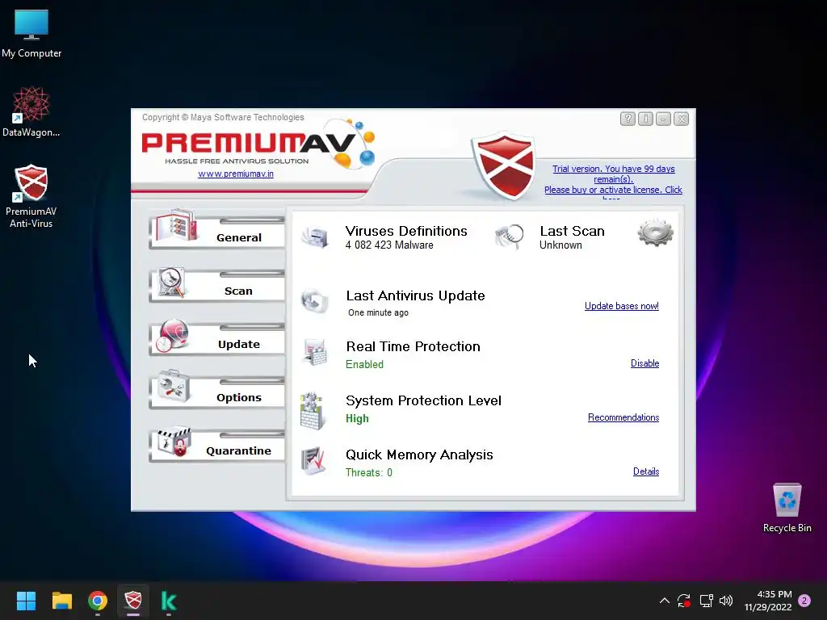Open the volume tray icon
827x620 pixels.
click(726, 601)
